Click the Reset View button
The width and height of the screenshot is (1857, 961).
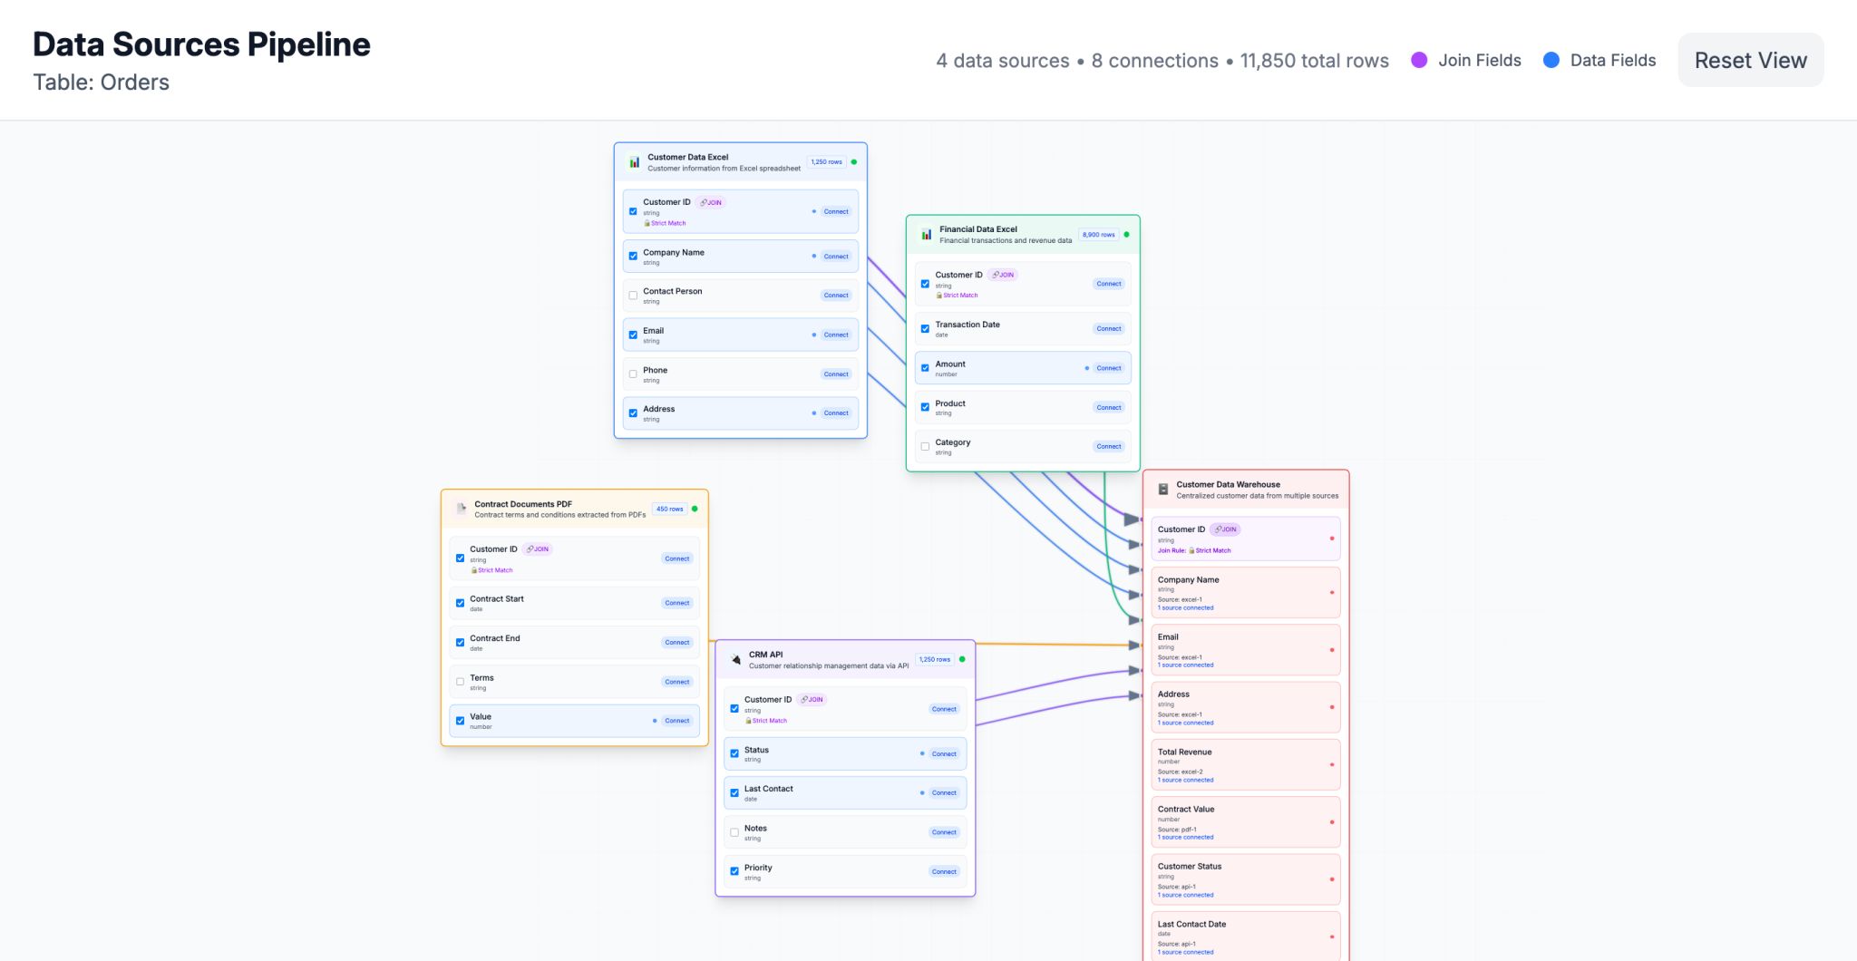tap(1750, 60)
